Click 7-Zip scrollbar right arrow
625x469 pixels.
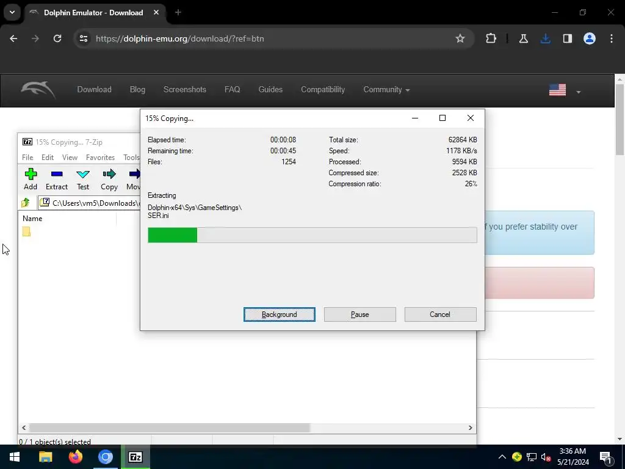coord(471,427)
